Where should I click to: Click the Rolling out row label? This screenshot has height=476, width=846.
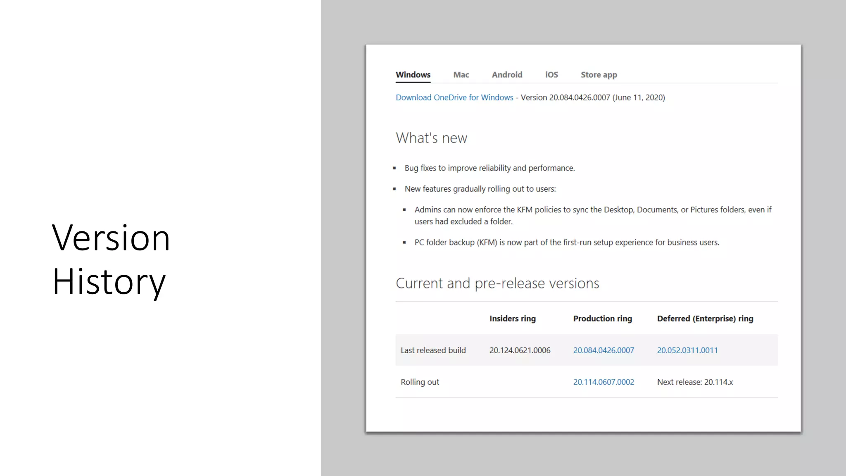click(420, 382)
